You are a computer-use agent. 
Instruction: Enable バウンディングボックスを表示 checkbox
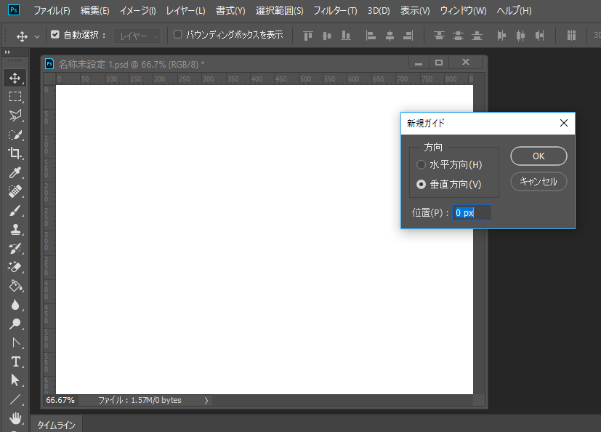177,34
